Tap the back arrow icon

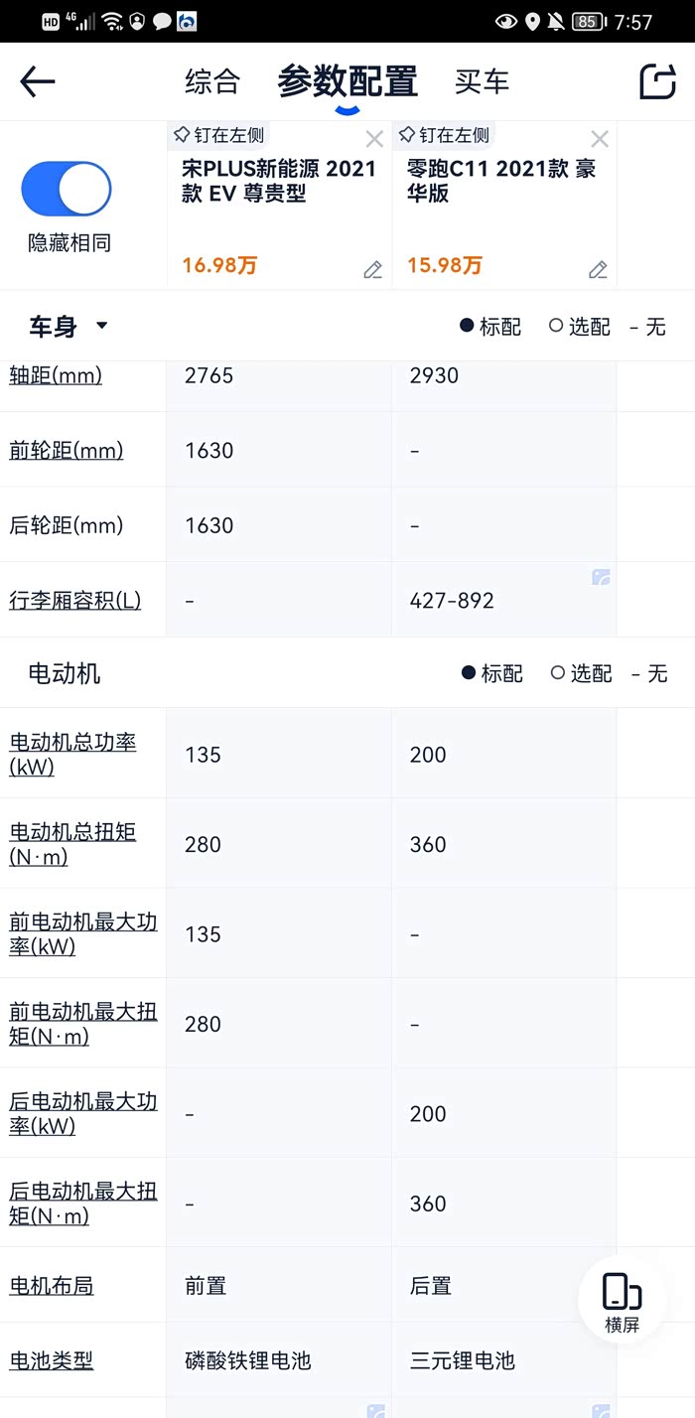[38, 81]
